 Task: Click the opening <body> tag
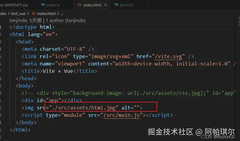(x=24, y=86)
